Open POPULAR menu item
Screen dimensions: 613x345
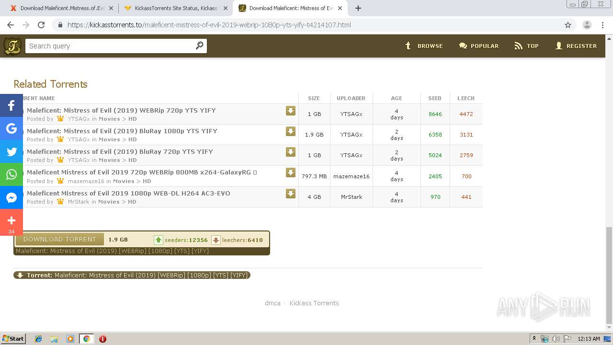coord(479,46)
